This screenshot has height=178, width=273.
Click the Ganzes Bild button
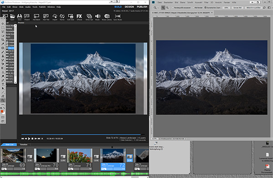(x=237, y=8)
